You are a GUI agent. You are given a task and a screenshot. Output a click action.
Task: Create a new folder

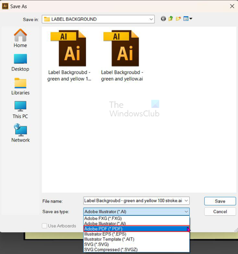(x=178, y=19)
